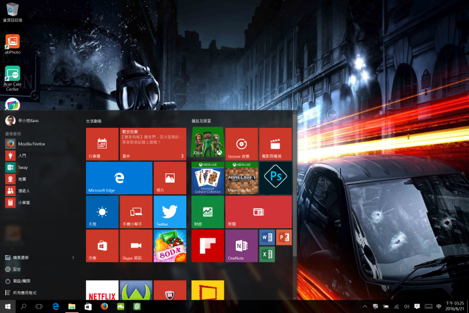Open the Netflix tile
This screenshot has width=469, height=313.
pos(102,290)
